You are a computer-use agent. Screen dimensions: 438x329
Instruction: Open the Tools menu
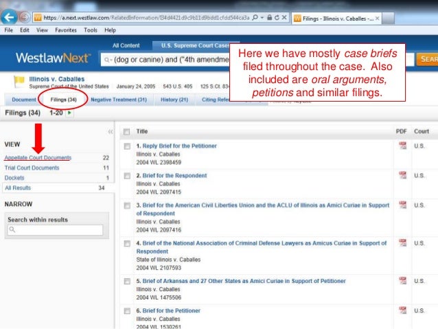click(x=91, y=30)
